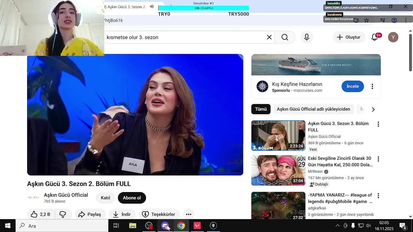Open YouTube notifications bell
This screenshot has height=232, width=413.
[x=375, y=37]
